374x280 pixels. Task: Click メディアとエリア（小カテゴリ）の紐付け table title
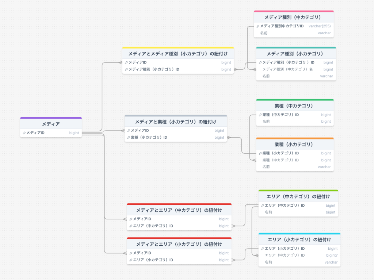(x=179, y=244)
